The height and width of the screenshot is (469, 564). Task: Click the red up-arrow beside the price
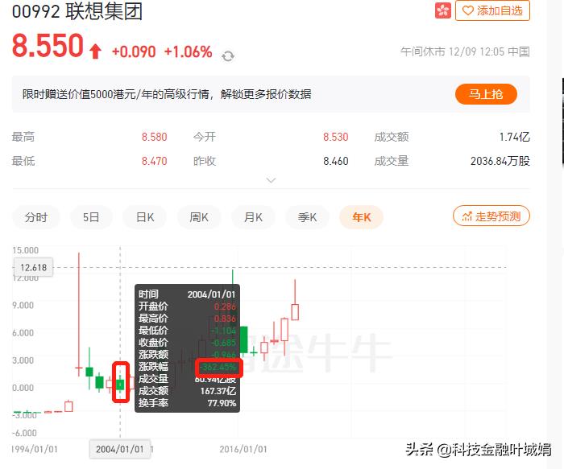(95, 51)
